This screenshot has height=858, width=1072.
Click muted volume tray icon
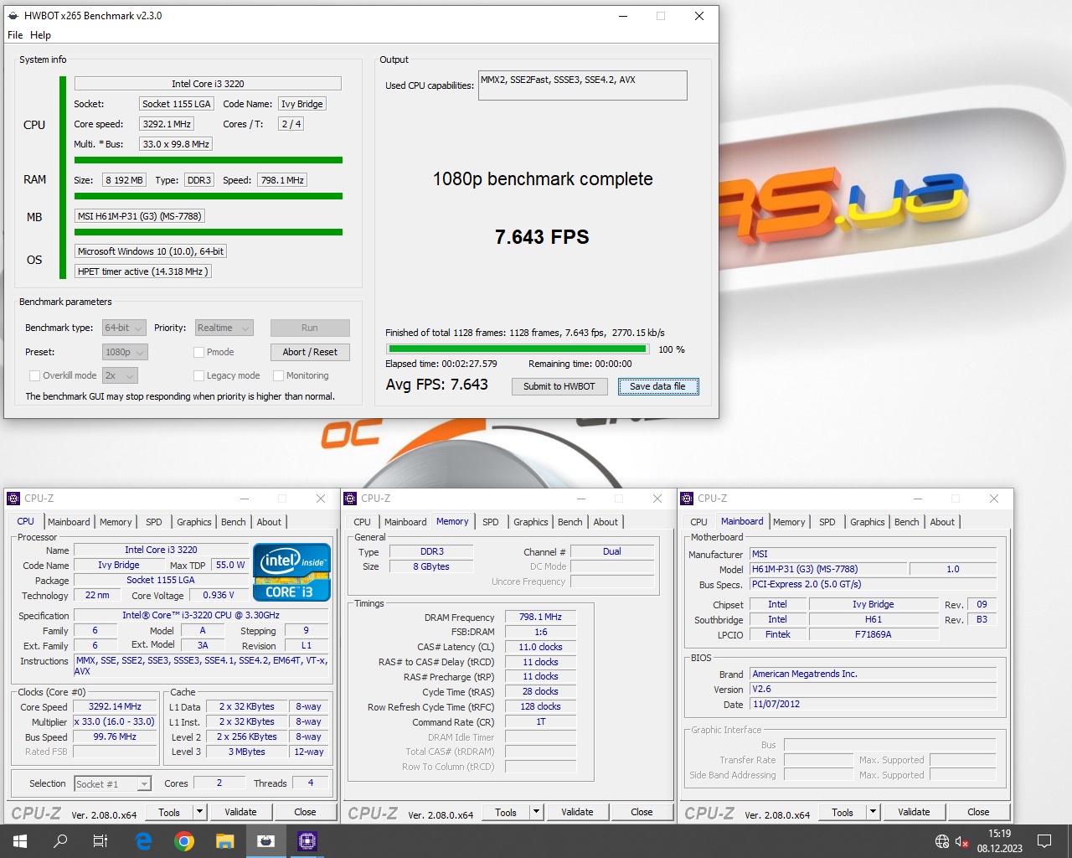(x=961, y=841)
